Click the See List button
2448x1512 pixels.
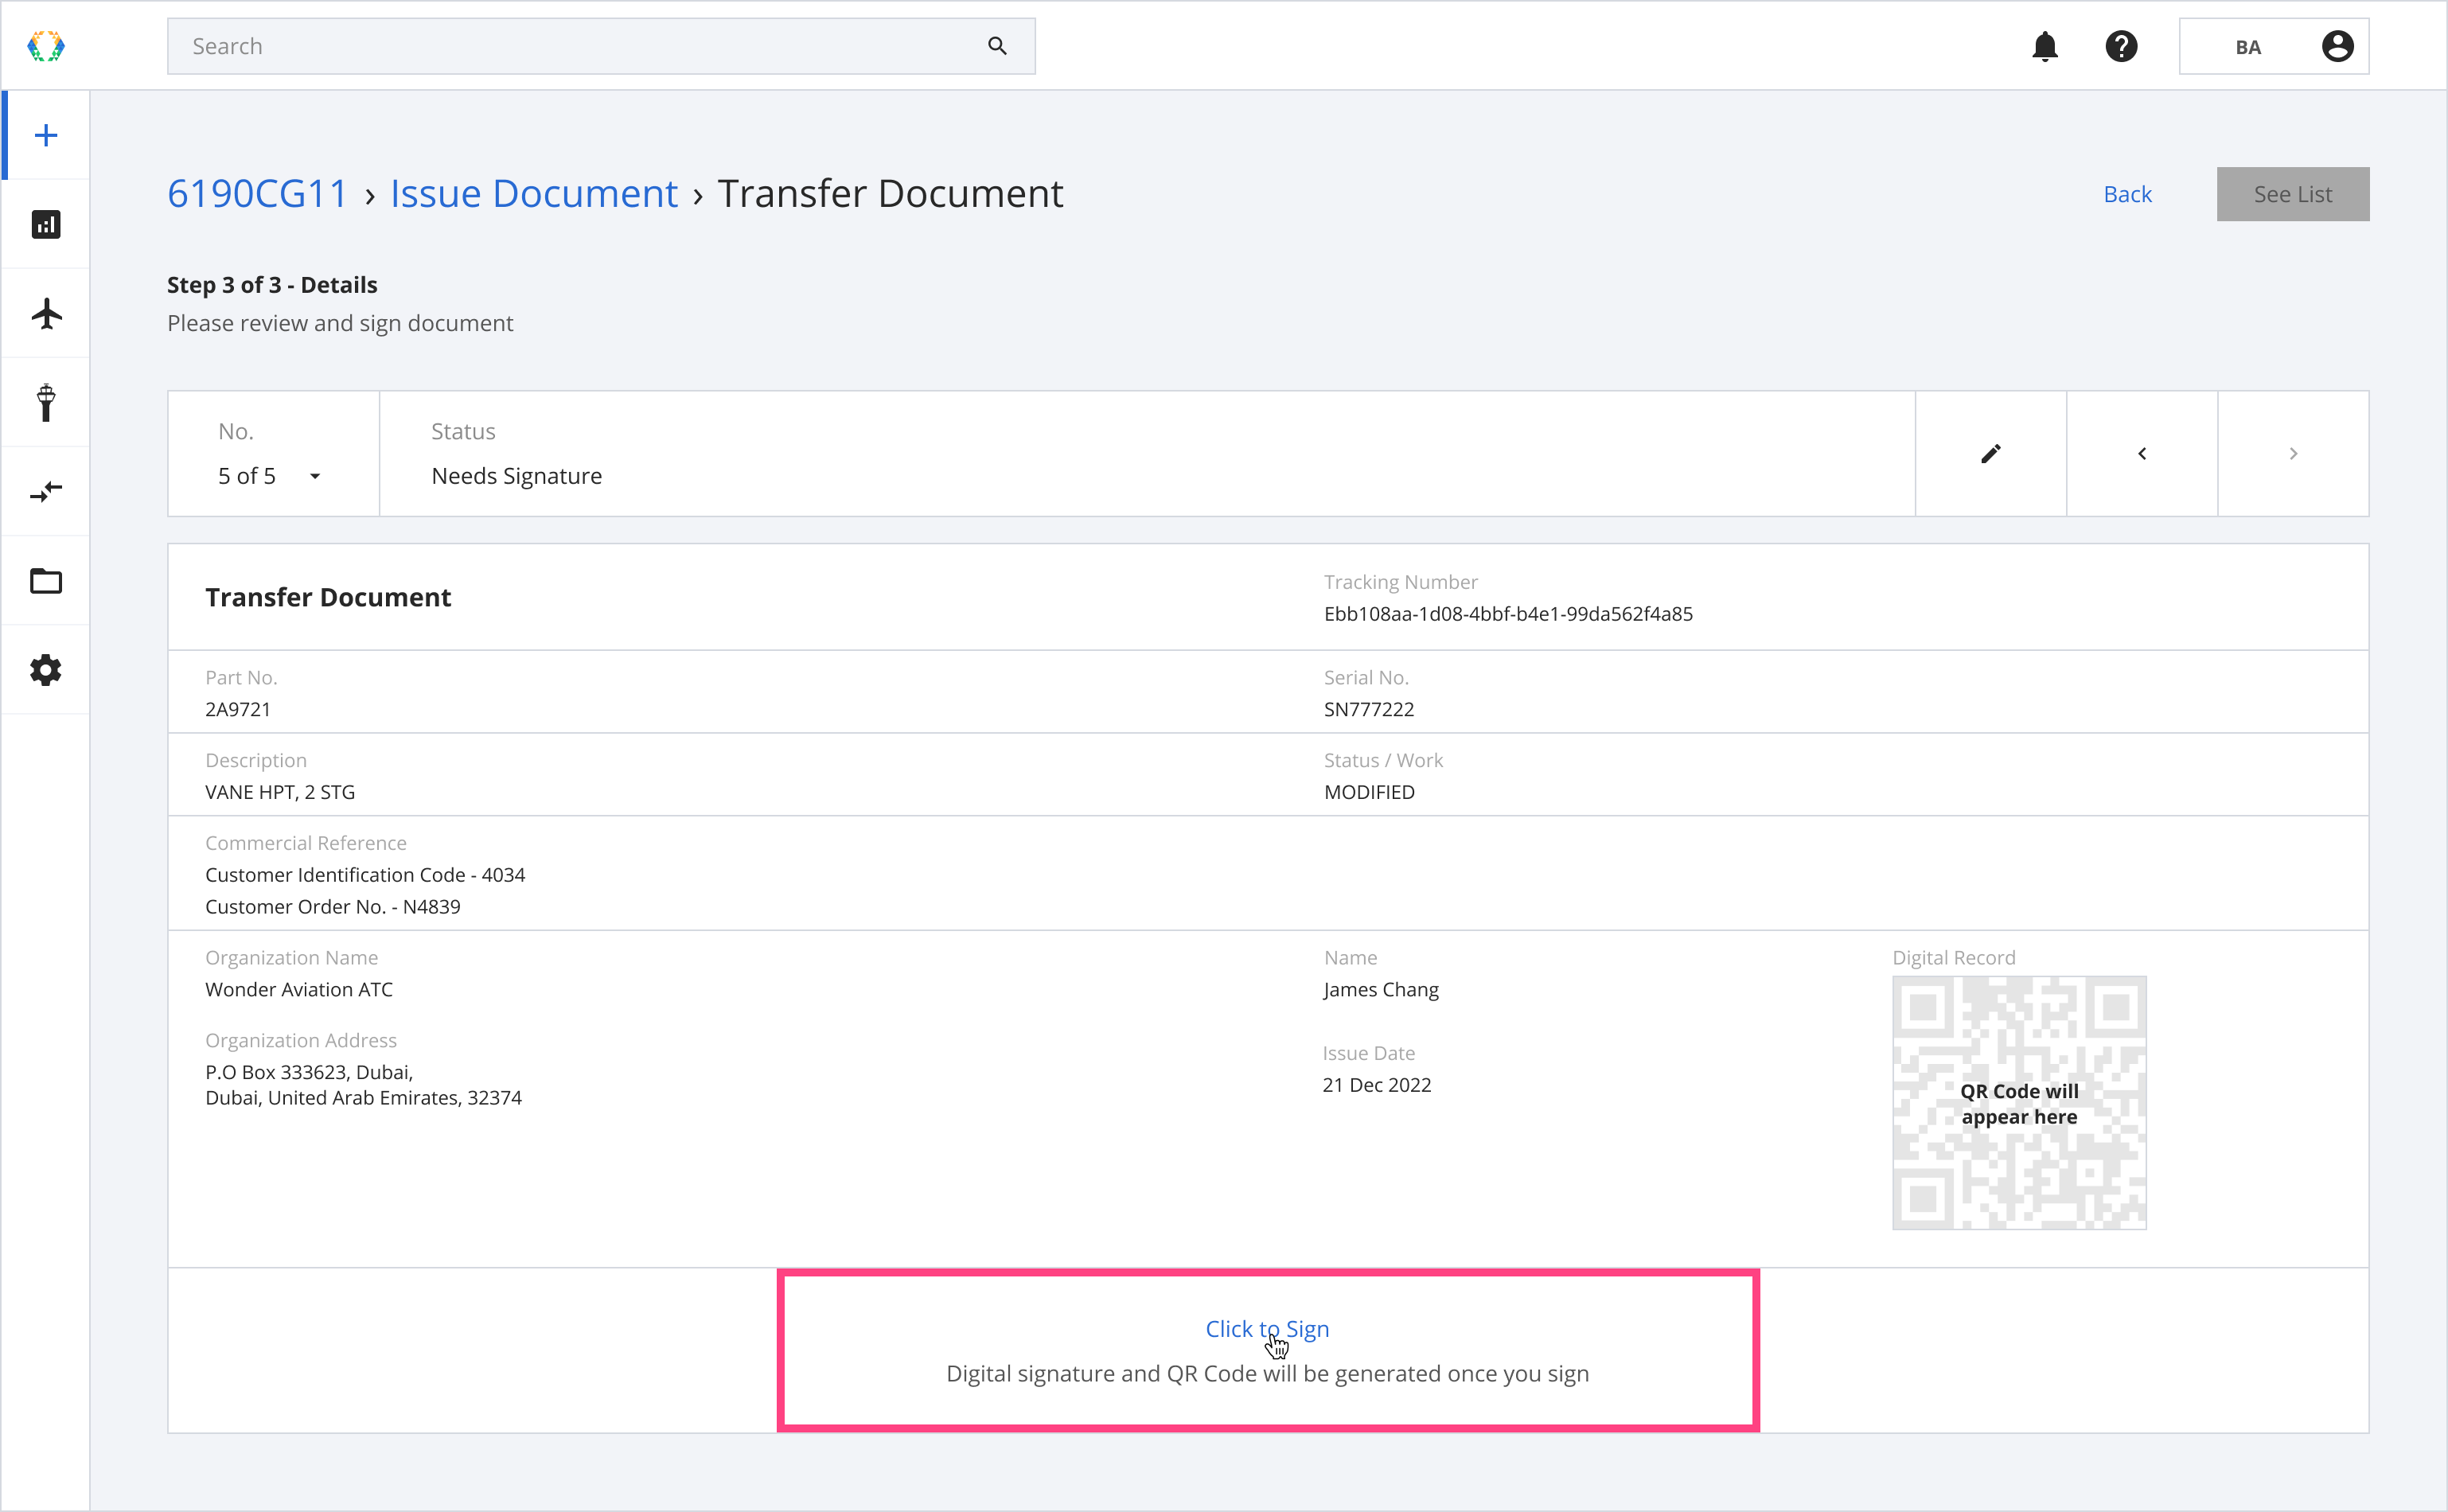[2292, 194]
